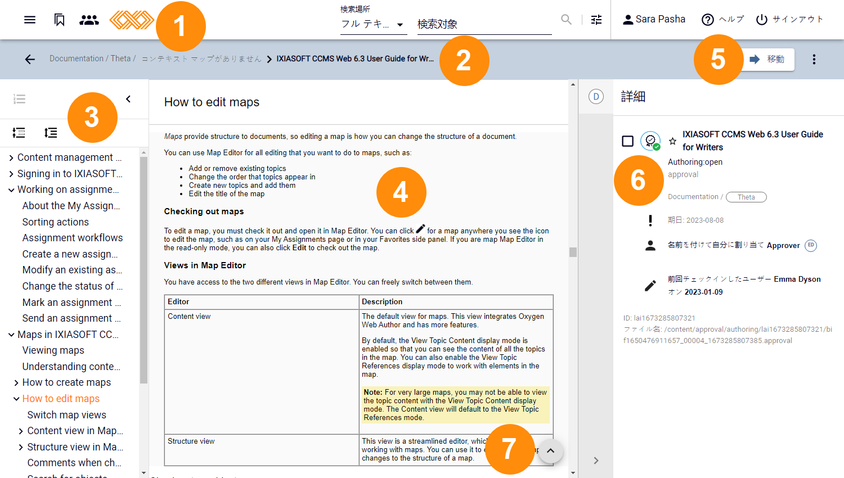
Task: Click the sign out power icon
Action: [761, 20]
